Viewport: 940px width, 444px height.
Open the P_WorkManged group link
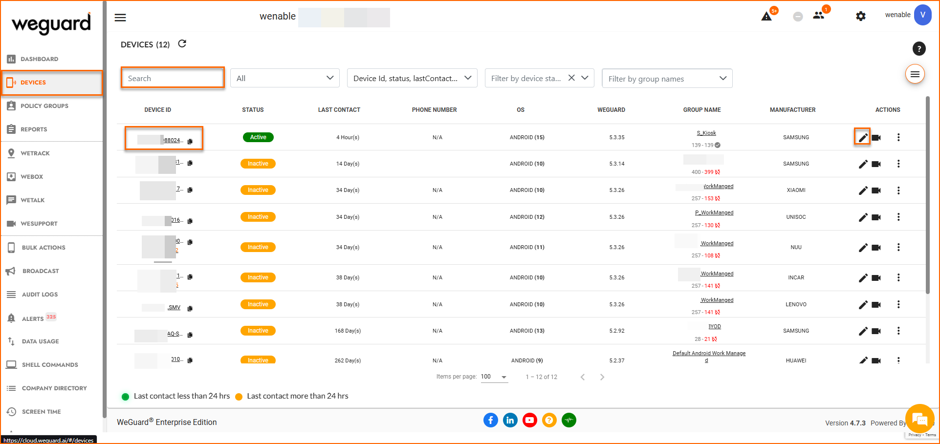tap(714, 212)
